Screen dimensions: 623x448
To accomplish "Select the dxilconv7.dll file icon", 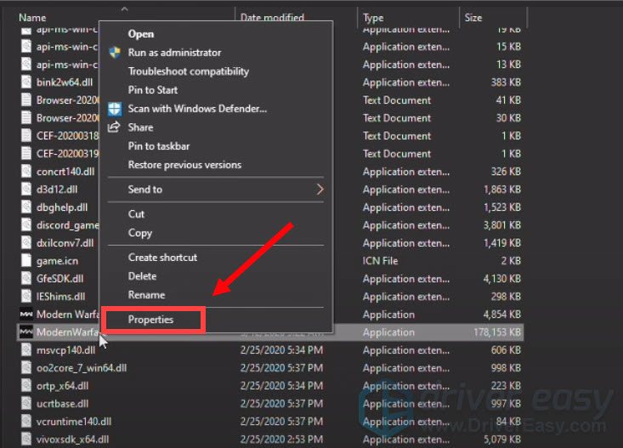I will 26,243.
